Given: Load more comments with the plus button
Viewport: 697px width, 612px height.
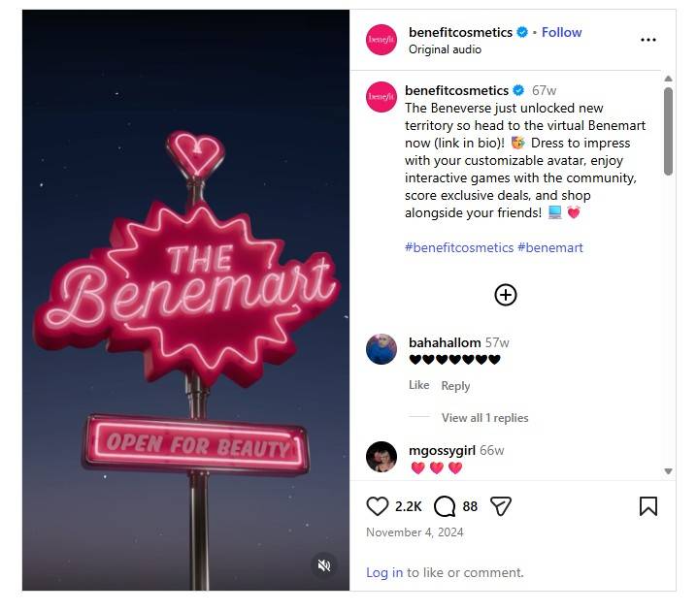Looking at the screenshot, I should click(506, 295).
